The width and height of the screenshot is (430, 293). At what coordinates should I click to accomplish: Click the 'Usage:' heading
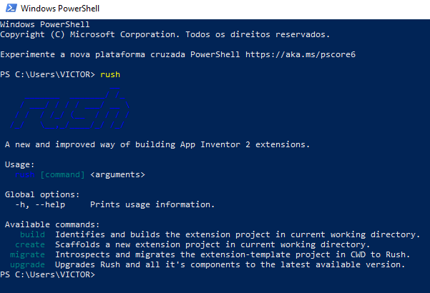(x=20, y=164)
